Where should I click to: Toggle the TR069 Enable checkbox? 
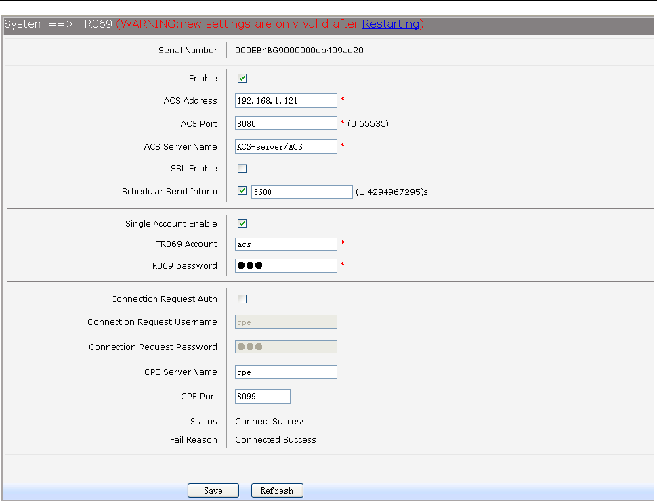pos(242,79)
